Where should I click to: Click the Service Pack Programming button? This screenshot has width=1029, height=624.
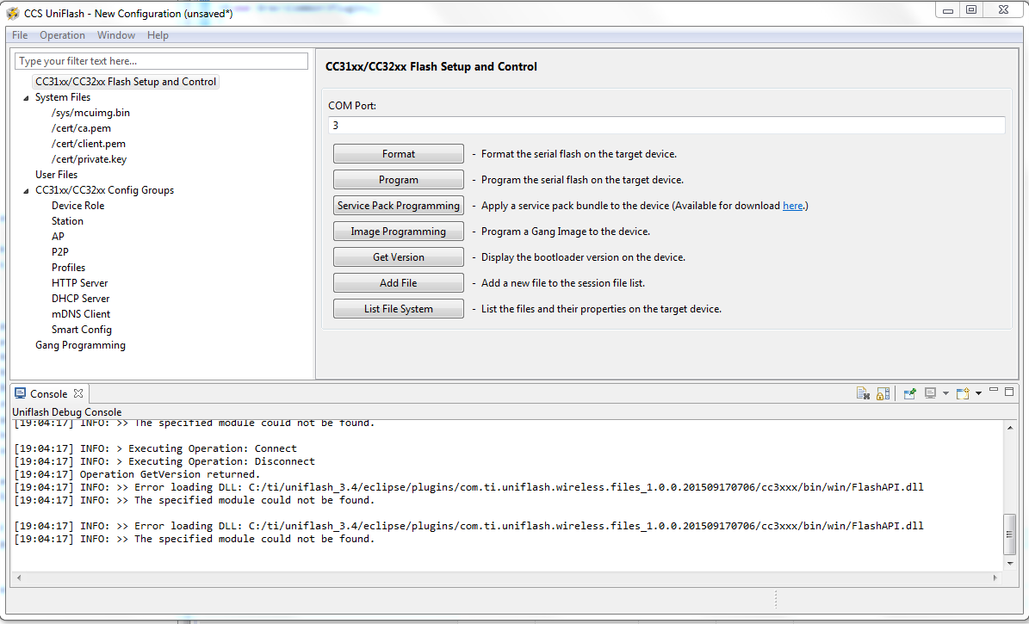[399, 206]
